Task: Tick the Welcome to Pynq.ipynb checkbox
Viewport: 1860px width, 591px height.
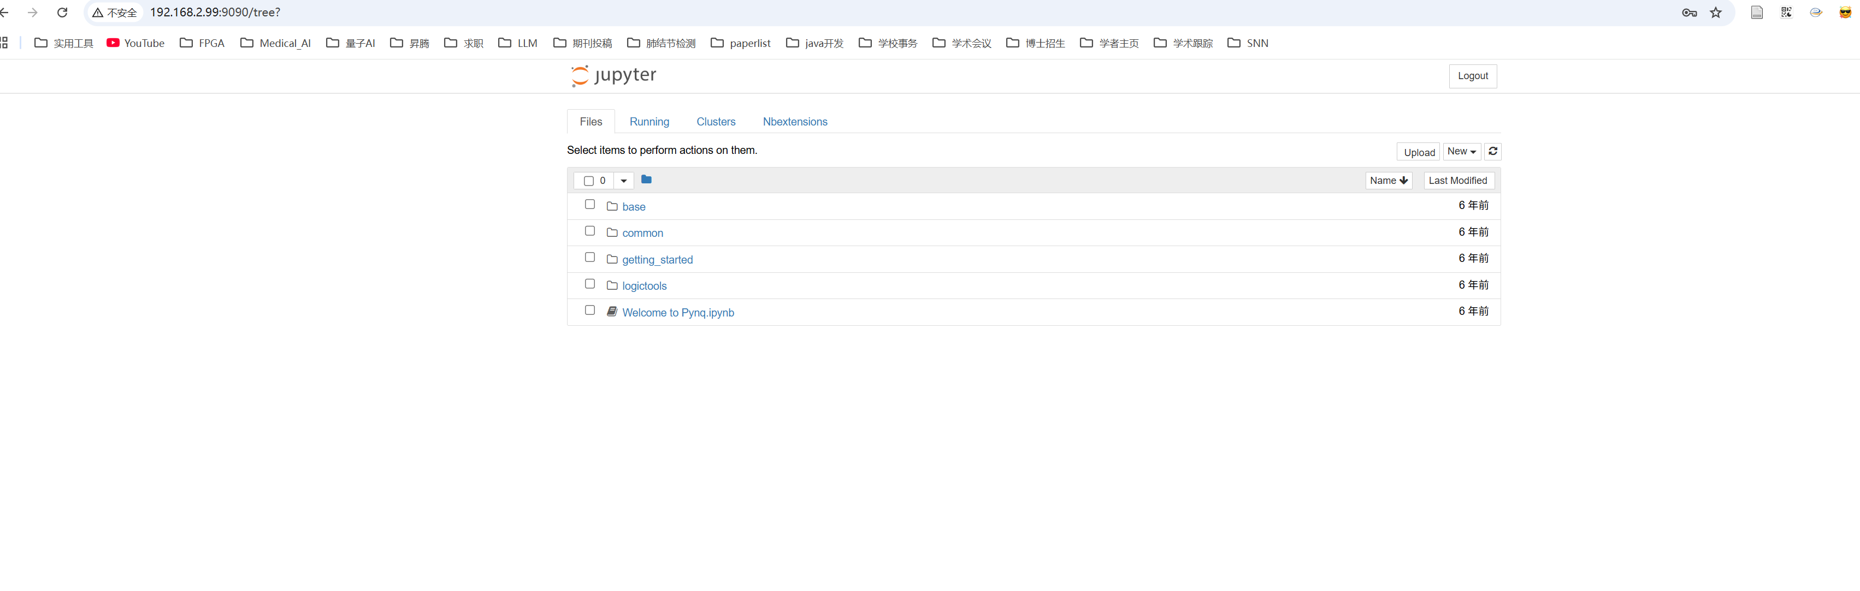Action: [x=590, y=311]
